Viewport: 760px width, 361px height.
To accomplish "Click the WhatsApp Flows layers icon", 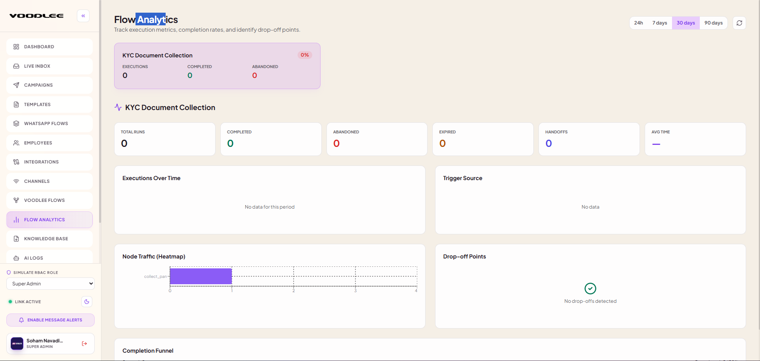I will tap(16, 123).
